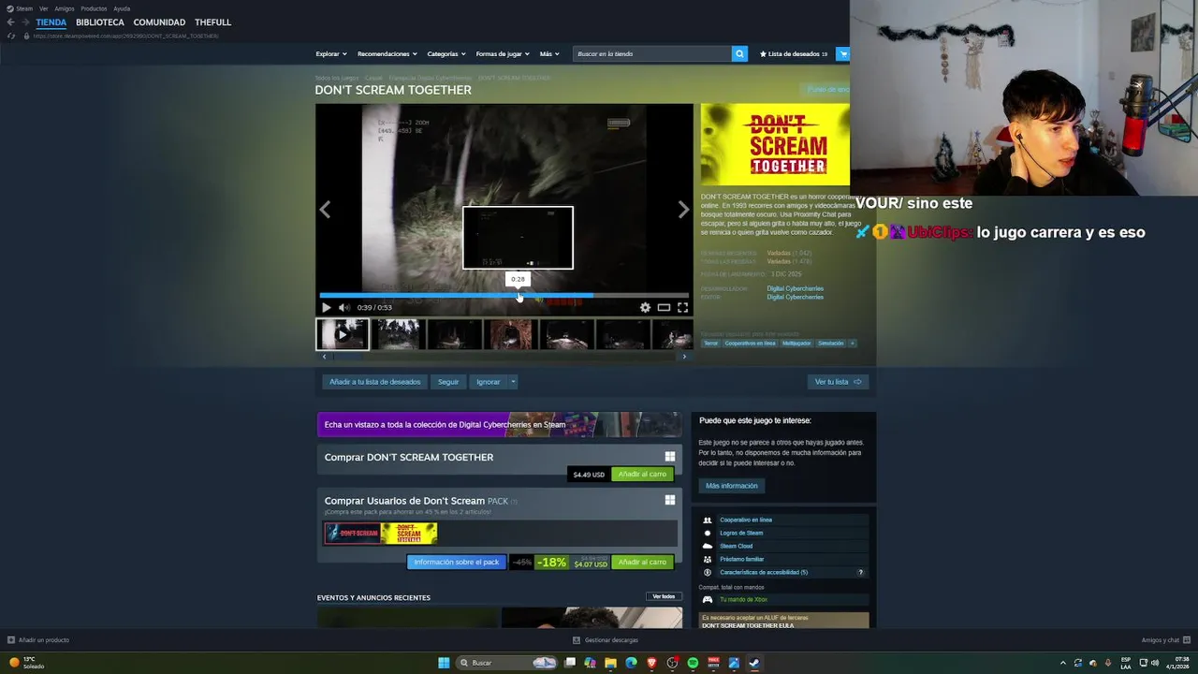1198x674 pixels.
Task: Select the fourth media thumbnail with the reddish image
Action: click(511, 334)
